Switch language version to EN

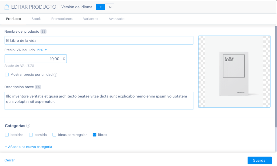pyautogui.click(x=109, y=7)
